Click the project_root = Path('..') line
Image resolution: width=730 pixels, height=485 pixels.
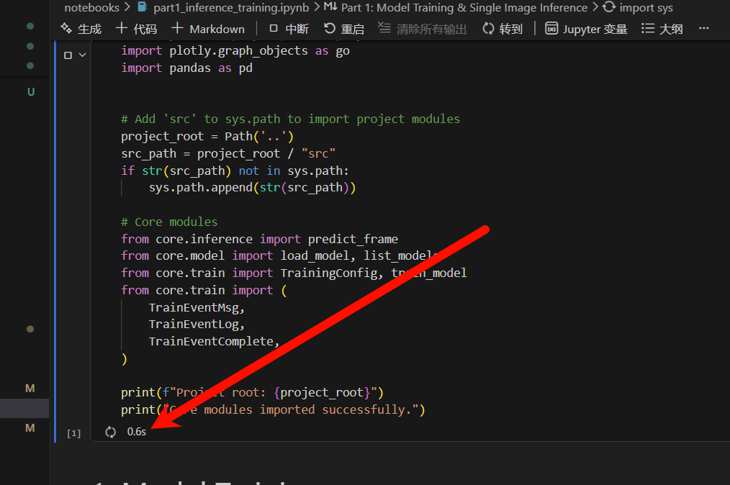click(x=207, y=137)
